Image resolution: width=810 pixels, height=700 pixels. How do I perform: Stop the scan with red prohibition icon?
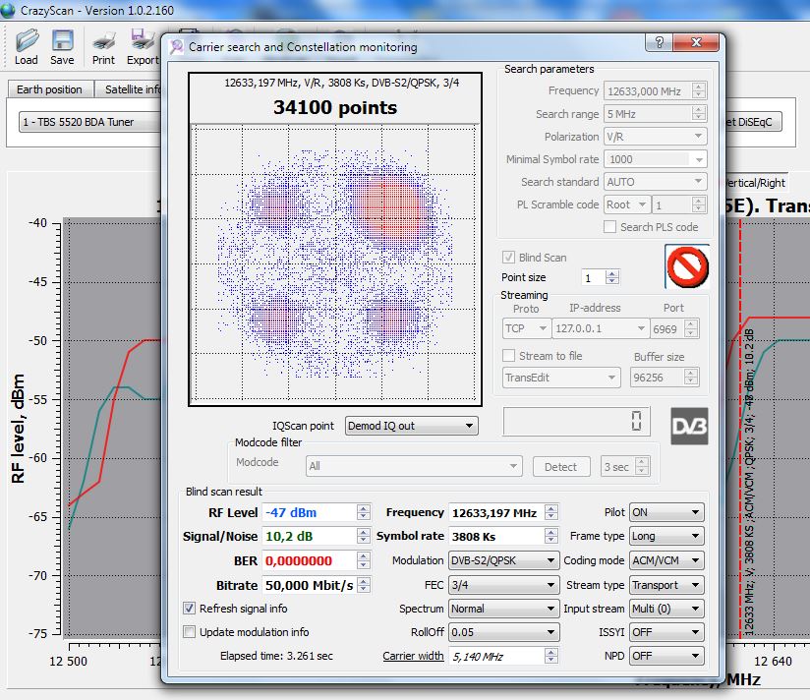(x=687, y=266)
